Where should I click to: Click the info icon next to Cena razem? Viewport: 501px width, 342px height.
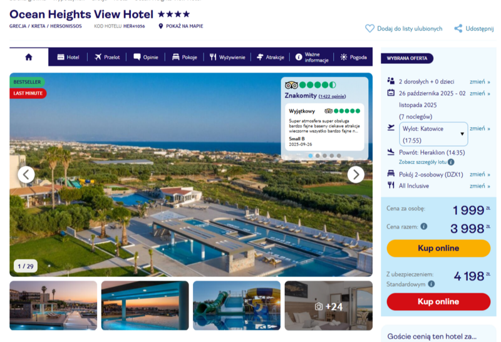(424, 226)
